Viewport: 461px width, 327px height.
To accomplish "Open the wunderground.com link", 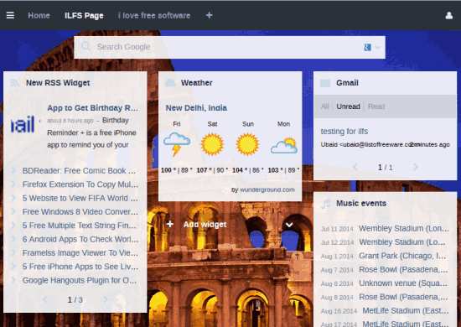I will 267,190.
